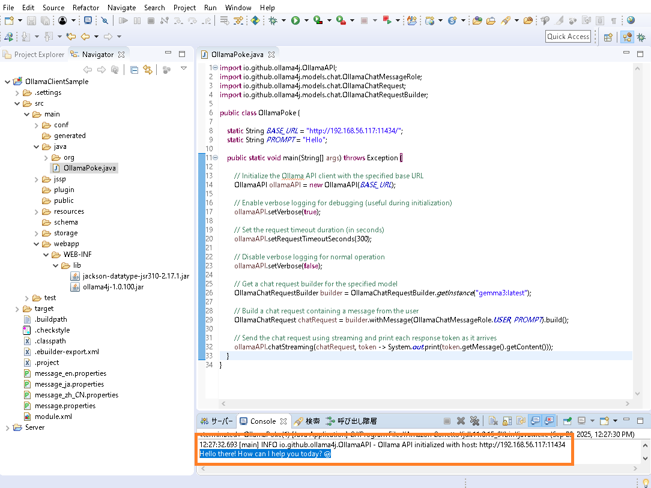Click the editor horizontal scrollbar right arrow
This screenshot has width=651, height=488.
pos(628,405)
